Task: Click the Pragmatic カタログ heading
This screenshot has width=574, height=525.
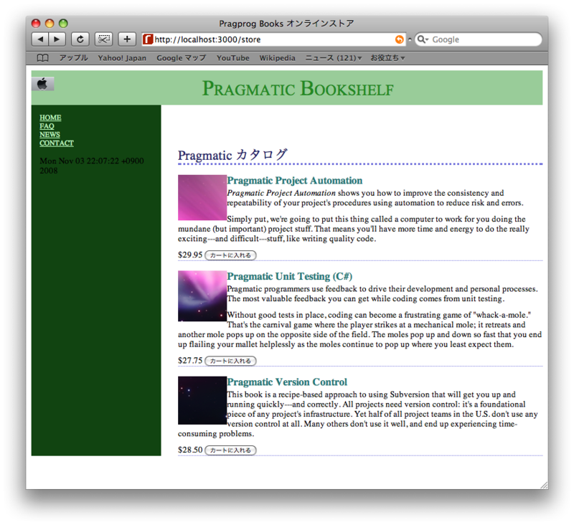Action: coord(232,155)
